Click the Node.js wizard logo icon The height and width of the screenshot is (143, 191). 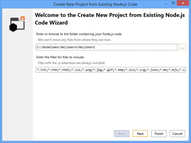pos(17,24)
